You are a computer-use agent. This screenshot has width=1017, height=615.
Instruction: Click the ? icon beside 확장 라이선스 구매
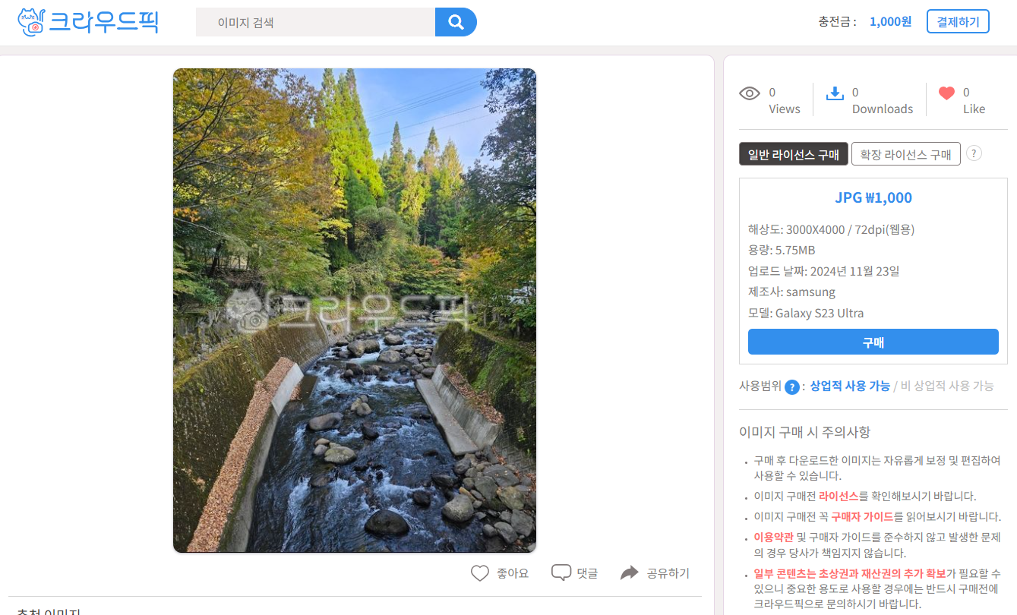(974, 153)
